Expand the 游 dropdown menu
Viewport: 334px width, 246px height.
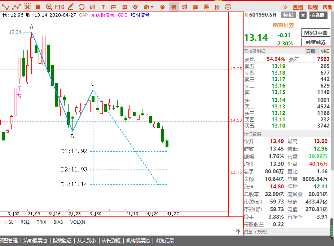pos(149,7)
